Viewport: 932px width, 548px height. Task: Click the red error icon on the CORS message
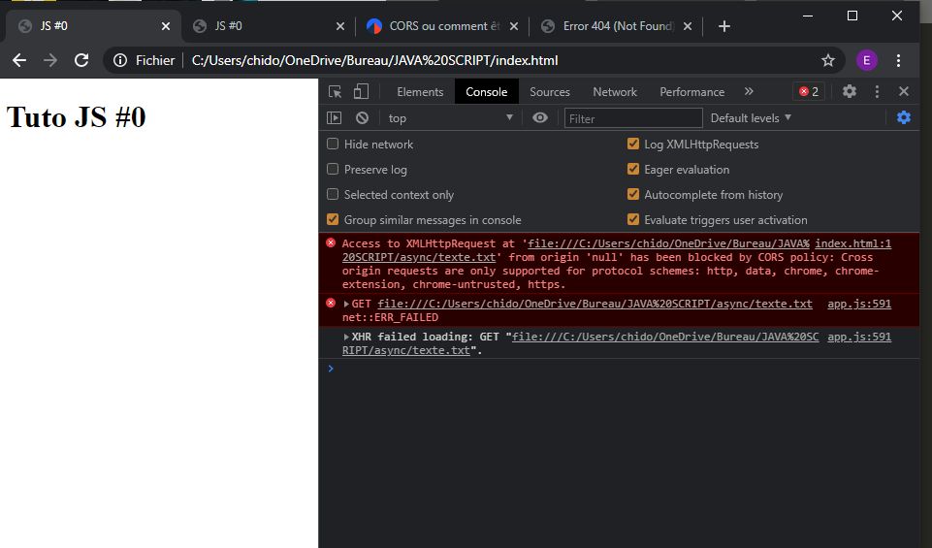point(331,242)
